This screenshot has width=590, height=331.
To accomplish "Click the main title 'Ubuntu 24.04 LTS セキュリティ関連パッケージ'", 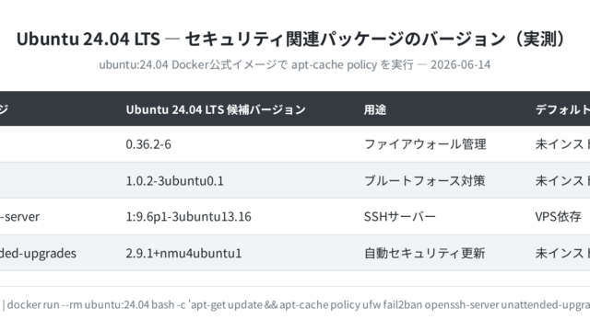I will coord(291,39).
